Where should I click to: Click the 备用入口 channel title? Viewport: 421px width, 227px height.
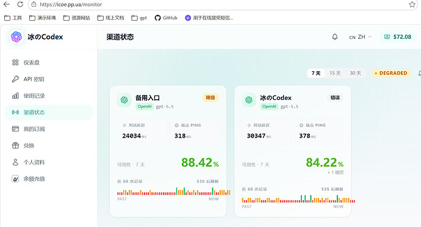[x=148, y=98]
